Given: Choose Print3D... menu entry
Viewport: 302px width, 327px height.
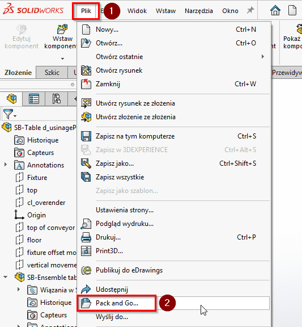Looking at the screenshot, I should pyautogui.click(x=174, y=251).
